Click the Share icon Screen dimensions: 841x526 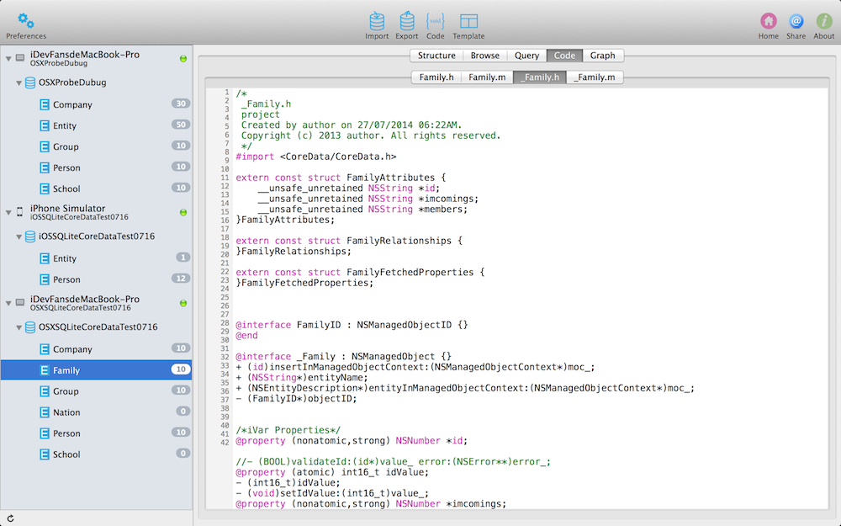pyautogui.click(x=796, y=21)
